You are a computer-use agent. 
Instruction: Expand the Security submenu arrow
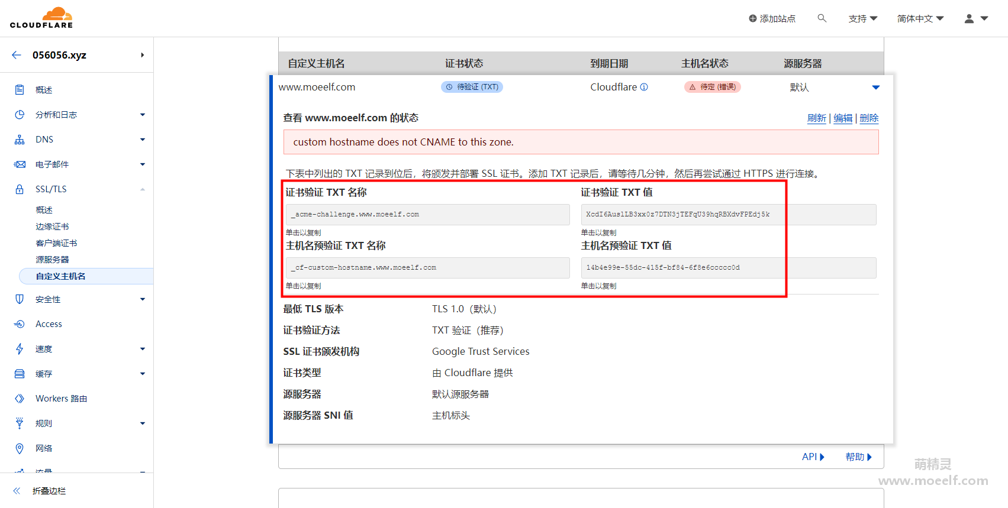click(x=143, y=299)
